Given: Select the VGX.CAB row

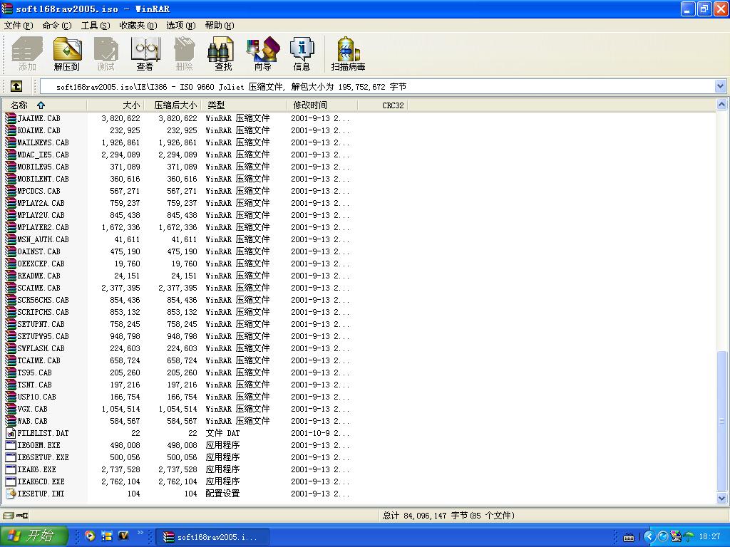Looking at the screenshot, I should [x=177, y=408].
